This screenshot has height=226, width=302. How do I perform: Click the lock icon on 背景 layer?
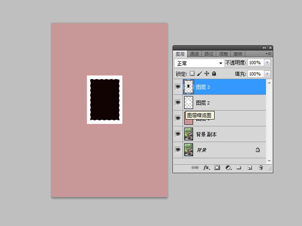coord(258,150)
